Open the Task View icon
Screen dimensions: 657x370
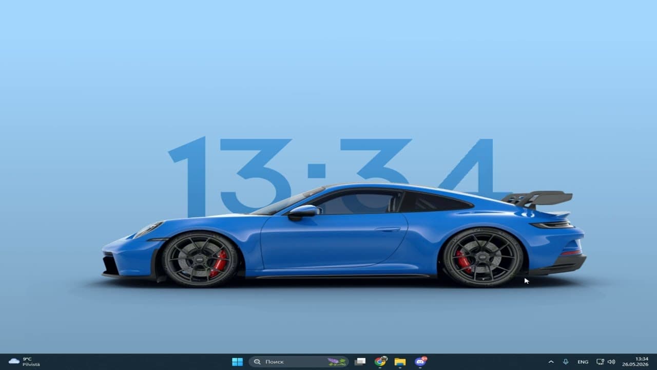click(360, 362)
